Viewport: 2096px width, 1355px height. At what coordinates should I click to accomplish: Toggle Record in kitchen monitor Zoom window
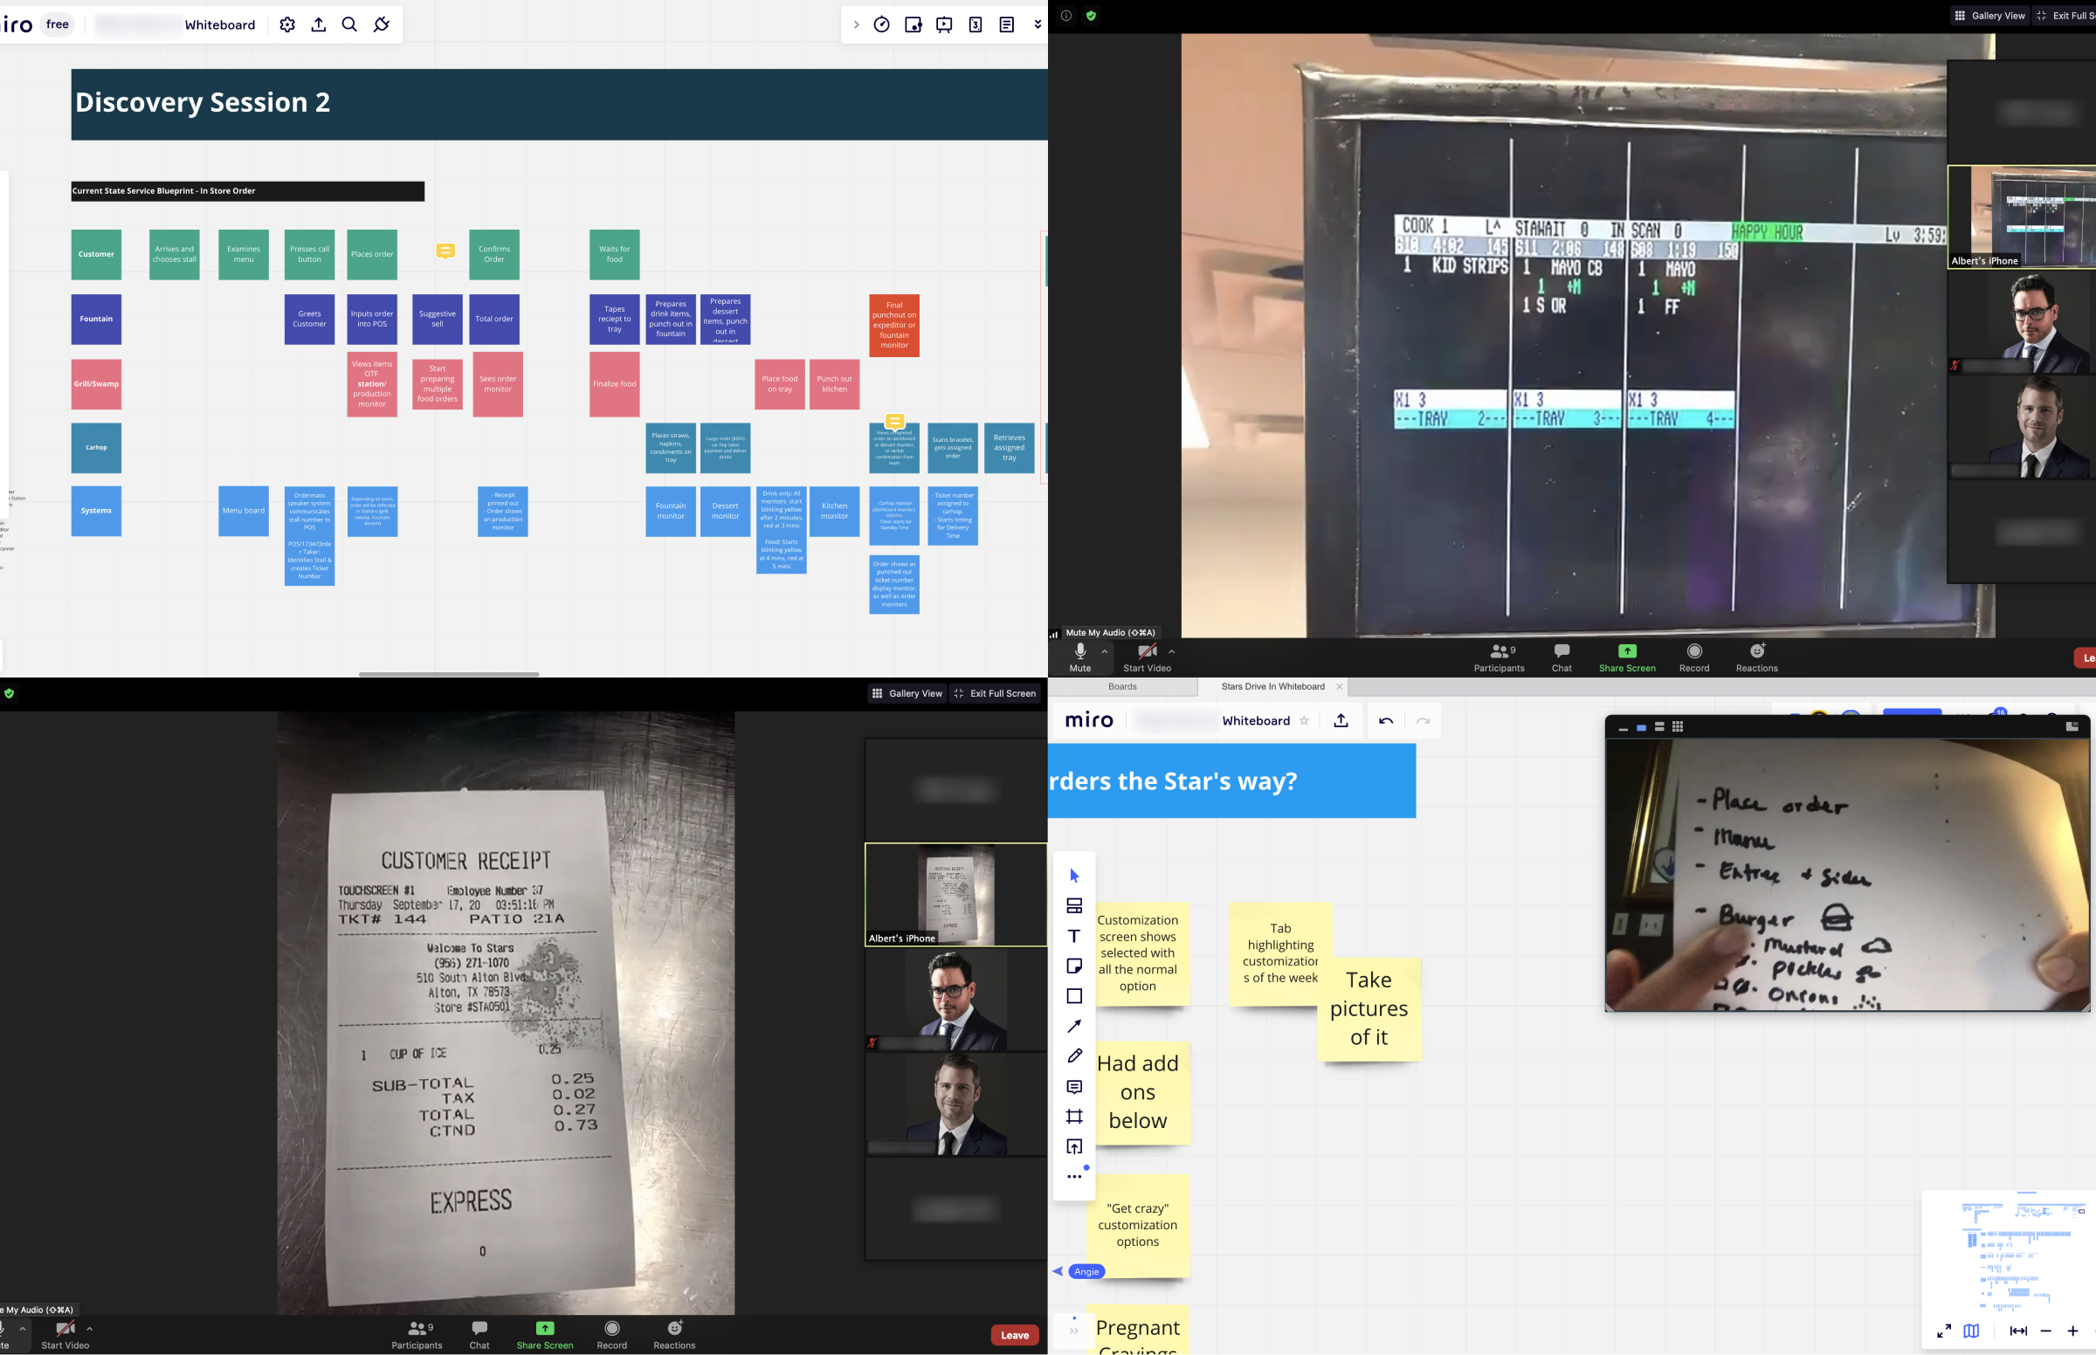[x=1694, y=657]
